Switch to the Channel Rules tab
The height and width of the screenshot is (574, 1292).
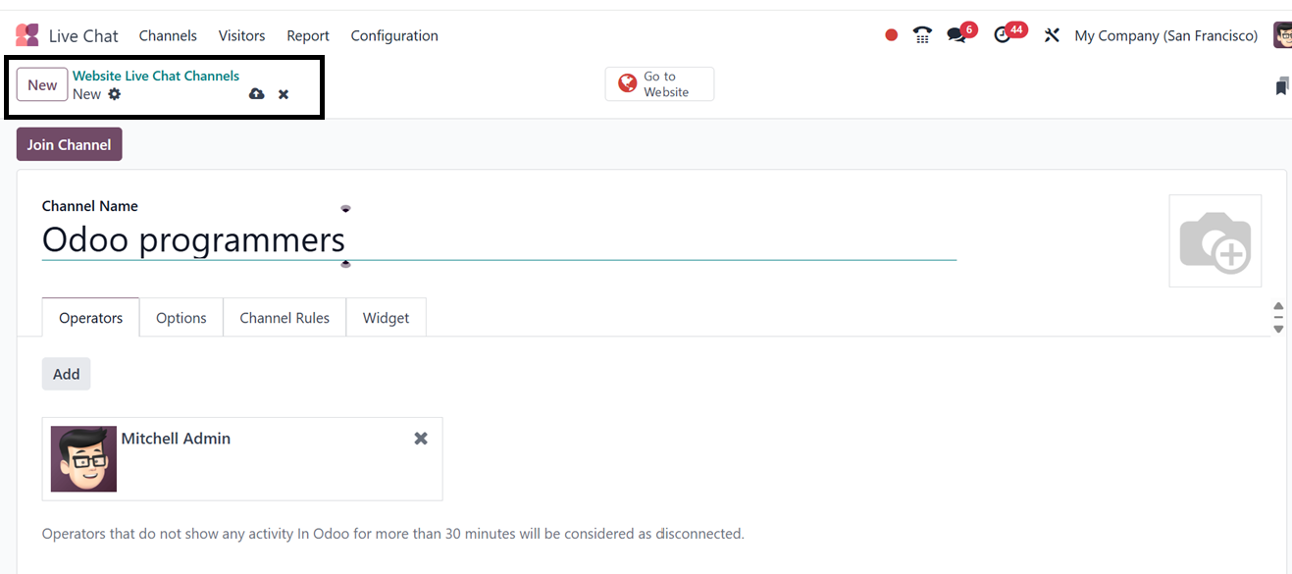(284, 318)
